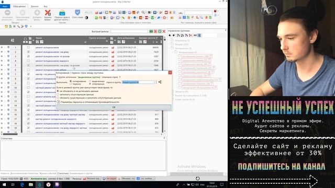
Task: Click the volume icon in the system tray
Action: [x=197, y=184]
